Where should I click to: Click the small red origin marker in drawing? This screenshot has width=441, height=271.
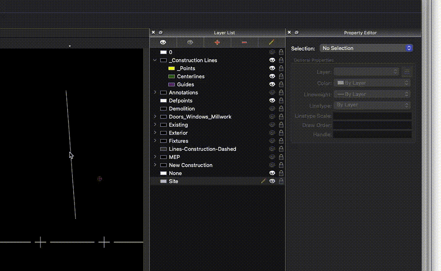(99, 179)
